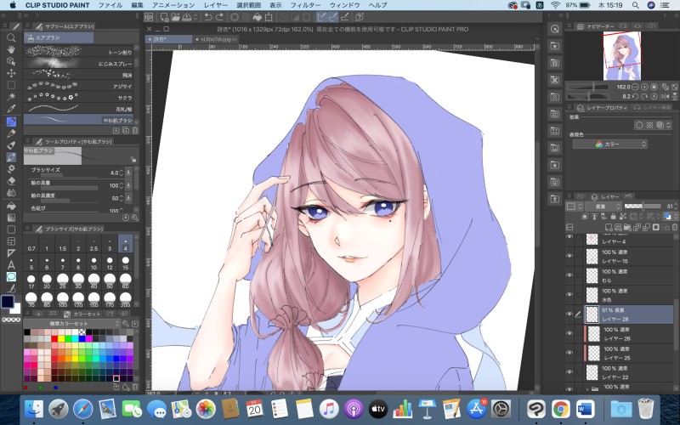Create a new raster layer
This screenshot has width=680, height=425.
609,227
